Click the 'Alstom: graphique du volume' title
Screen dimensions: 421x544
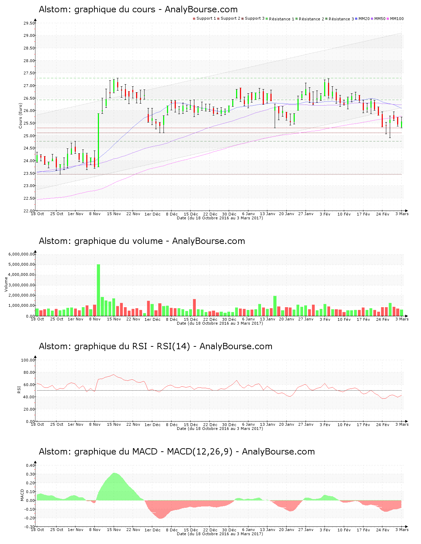[101, 241]
